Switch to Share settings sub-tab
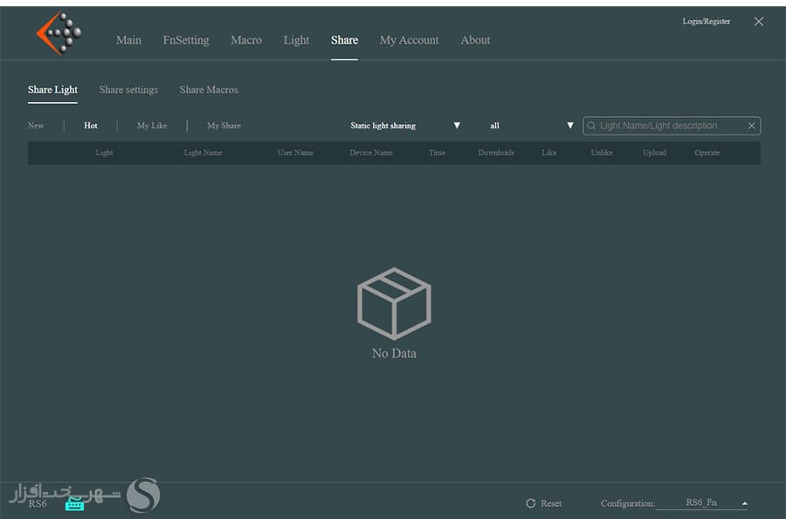786x519 pixels. tap(128, 90)
